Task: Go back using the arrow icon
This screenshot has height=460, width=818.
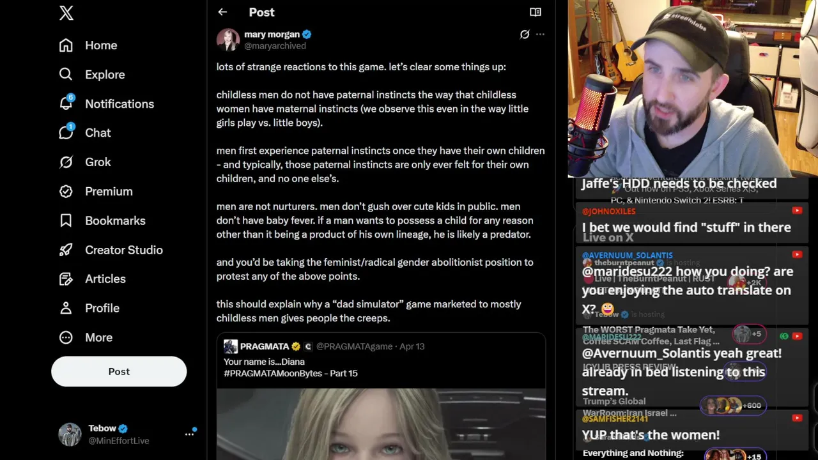Action: (x=222, y=12)
